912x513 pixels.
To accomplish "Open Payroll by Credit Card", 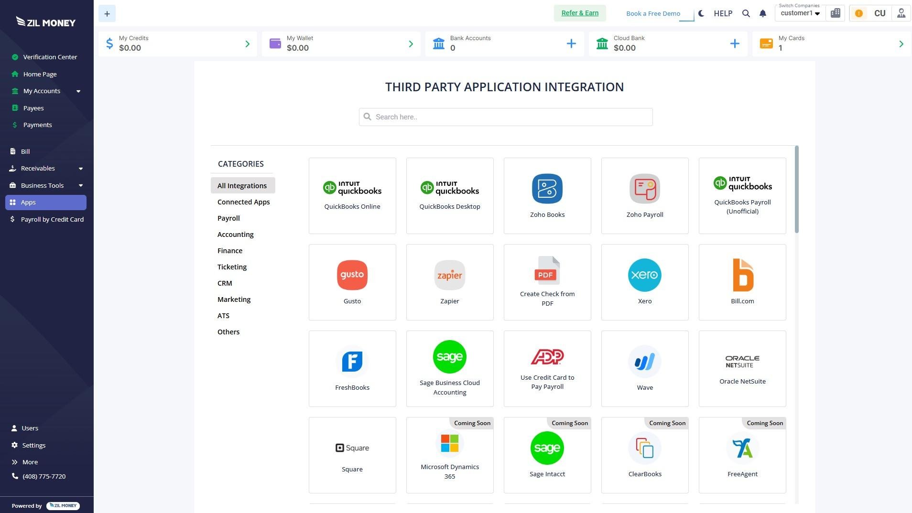I will [x=47, y=220].
